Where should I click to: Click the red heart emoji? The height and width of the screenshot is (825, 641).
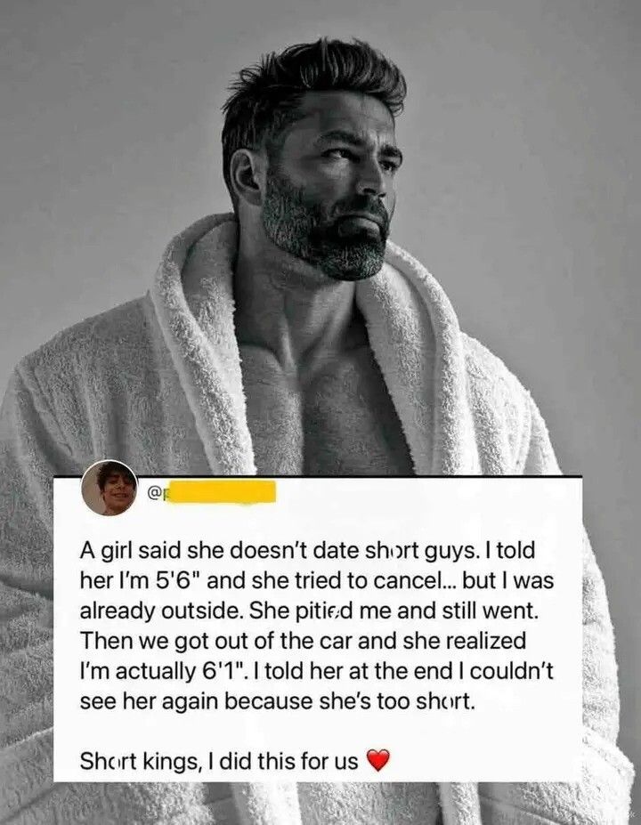point(377,760)
